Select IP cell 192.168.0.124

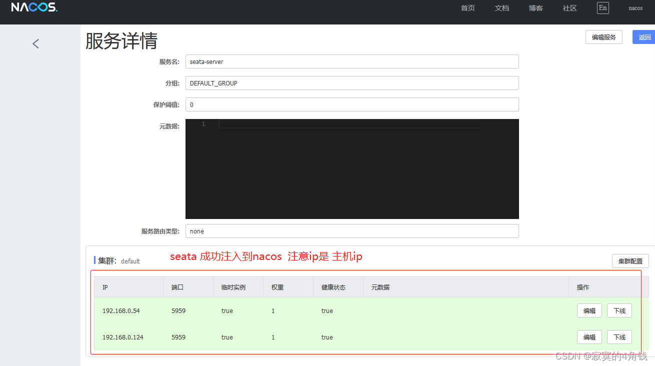[123, 337]
